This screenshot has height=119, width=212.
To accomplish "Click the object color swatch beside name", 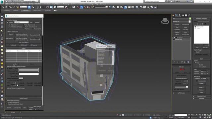I will click(x=190, y=19).
